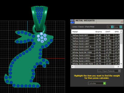
Task: Click the Metal Weights wizard icon
Action: click(x=72, y=21)
